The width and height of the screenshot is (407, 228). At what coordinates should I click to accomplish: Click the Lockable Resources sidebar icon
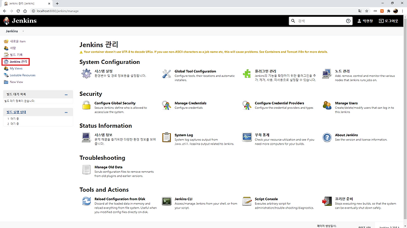(x=6, y=75)
